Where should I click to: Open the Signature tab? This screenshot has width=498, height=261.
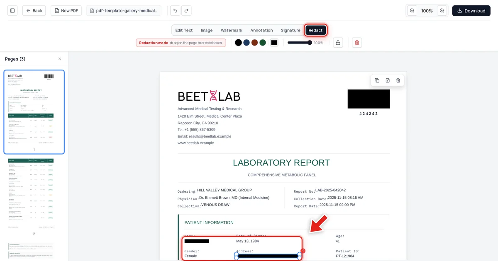tap(290, 30)
